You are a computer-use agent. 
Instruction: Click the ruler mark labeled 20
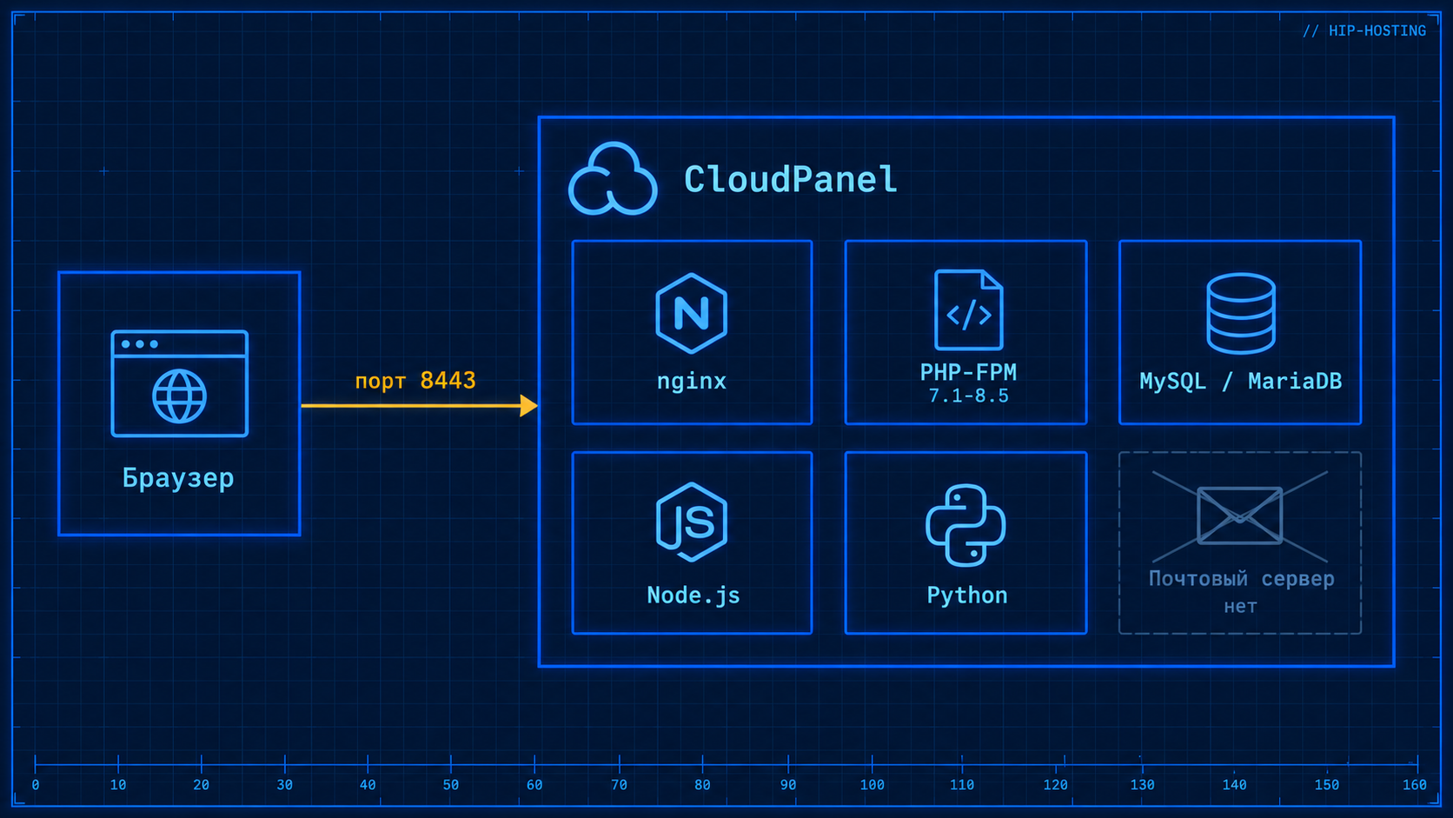[x=202, y=785]
